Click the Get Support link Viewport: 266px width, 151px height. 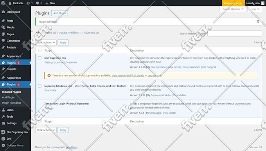click(209, 67)
